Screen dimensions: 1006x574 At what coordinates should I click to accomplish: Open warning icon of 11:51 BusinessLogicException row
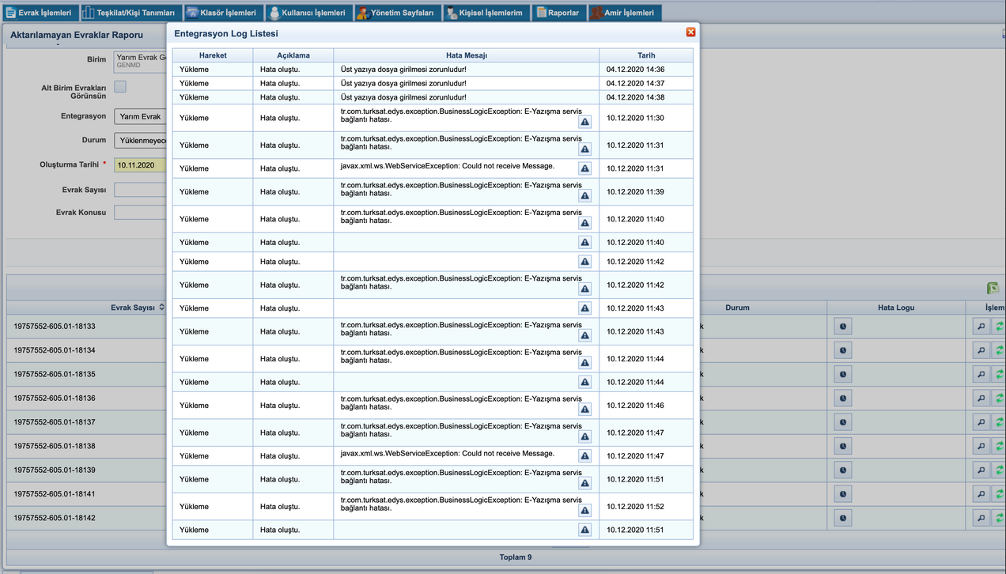[585, 484]
